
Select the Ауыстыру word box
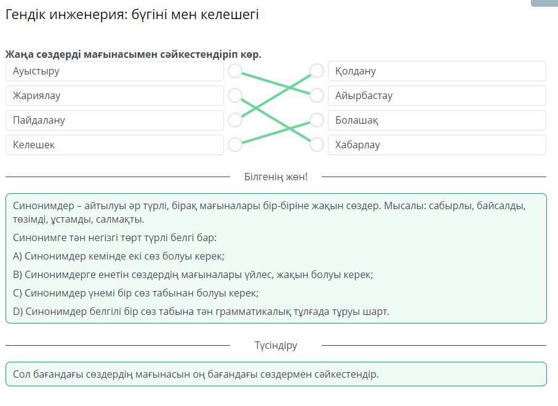click(x=114, y=71)
